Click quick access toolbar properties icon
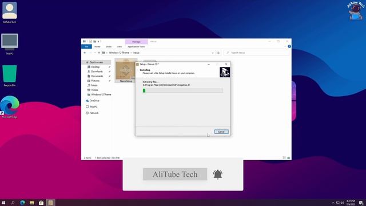Screen dimensions: 366x206 pyautogui.click(x=90, y=42)
